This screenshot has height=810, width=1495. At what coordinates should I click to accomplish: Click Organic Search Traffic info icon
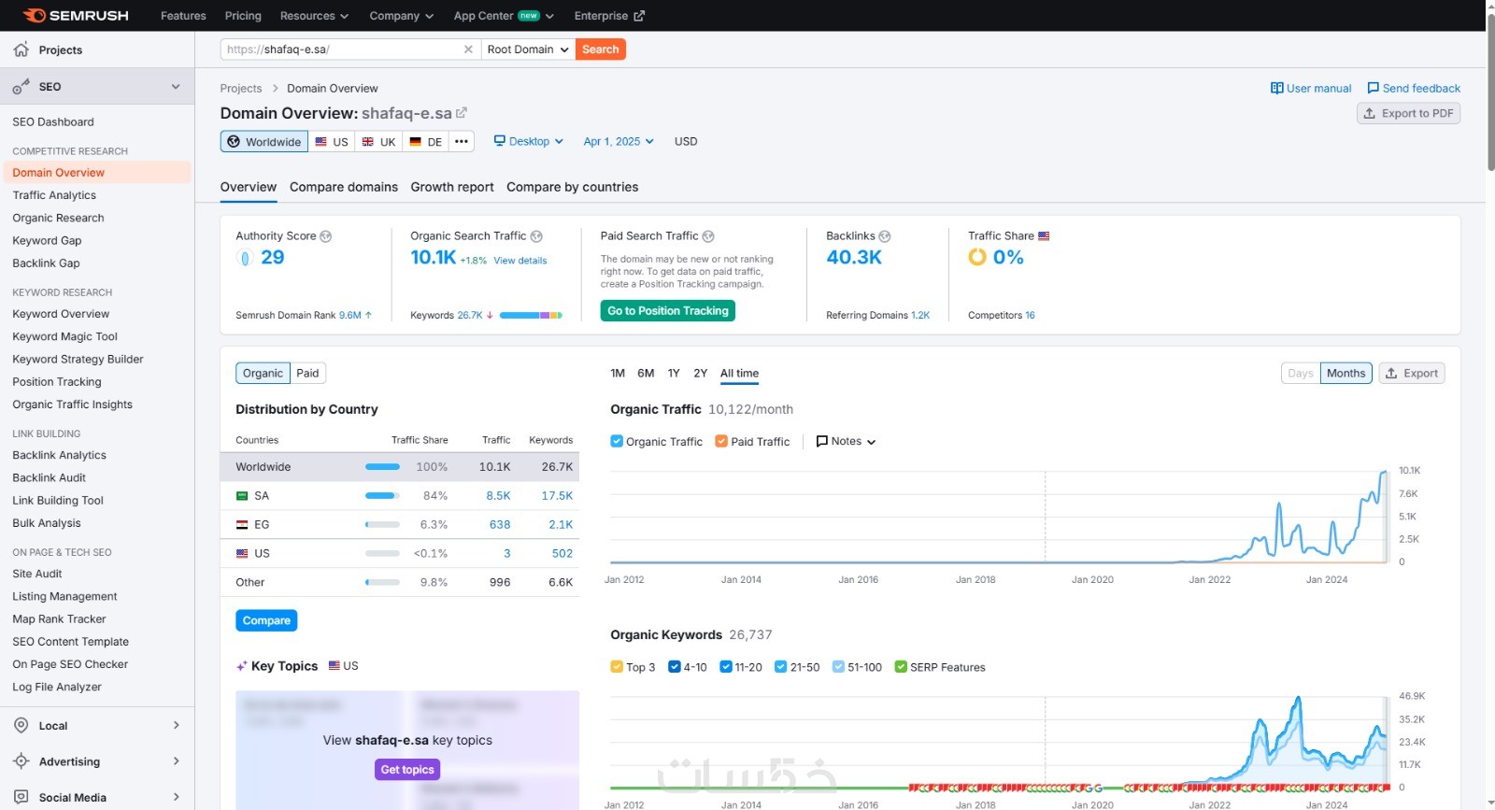click(x=536, y=236)
